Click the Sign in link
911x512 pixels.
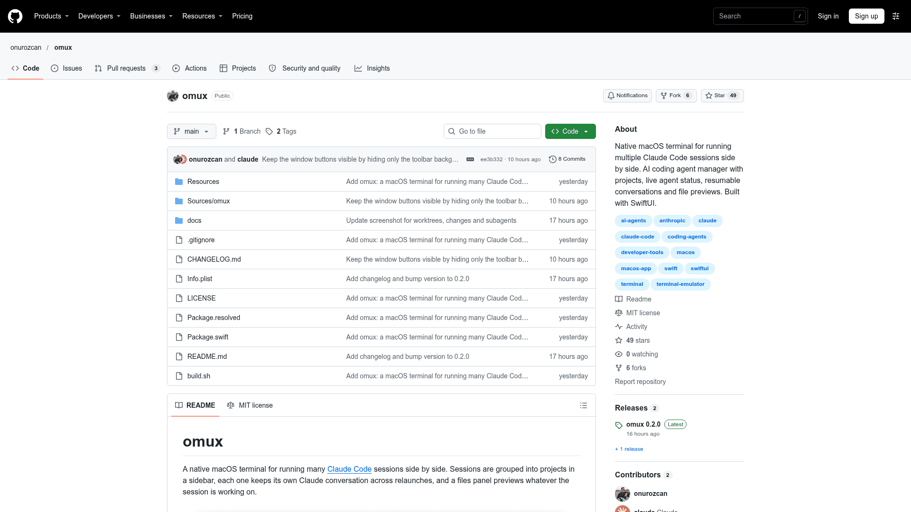[828, 16]
